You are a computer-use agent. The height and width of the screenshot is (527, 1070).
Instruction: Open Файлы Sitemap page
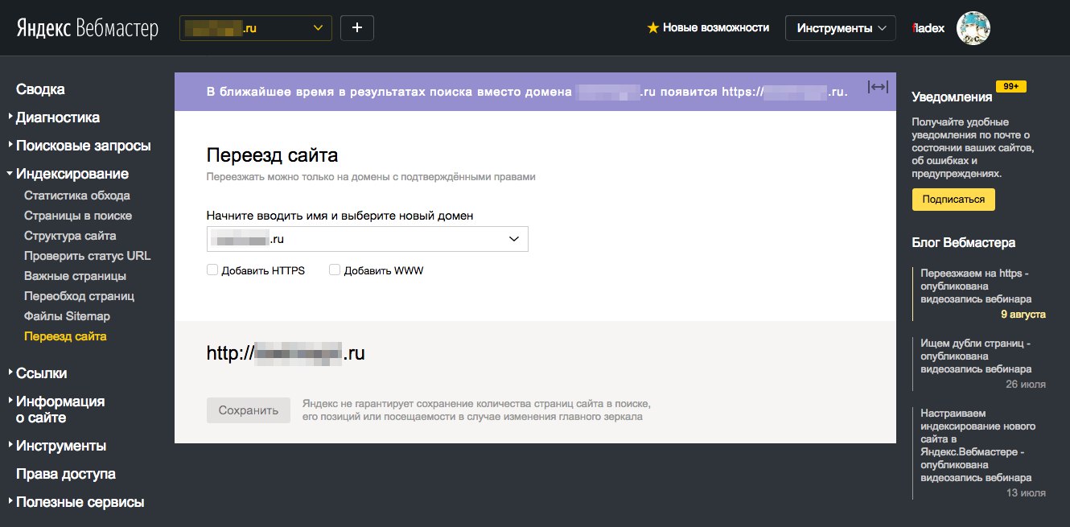click(67, 316)
